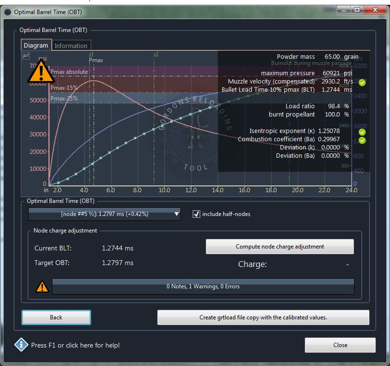The width and height of the screenshot is (390, 366).
Task: Click the Deviation (Ba) label
Action: coord(295,156)
